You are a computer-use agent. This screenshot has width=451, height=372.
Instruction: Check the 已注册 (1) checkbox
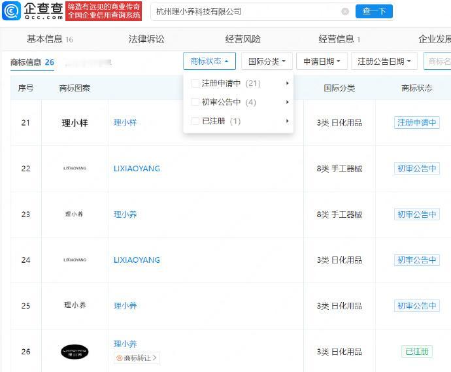195,121
